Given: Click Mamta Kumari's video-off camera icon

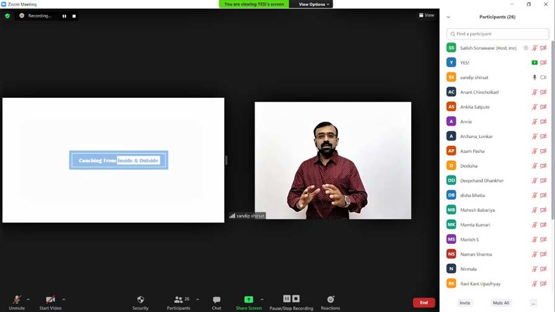Looking at the screenshot, I should point(543,225).
